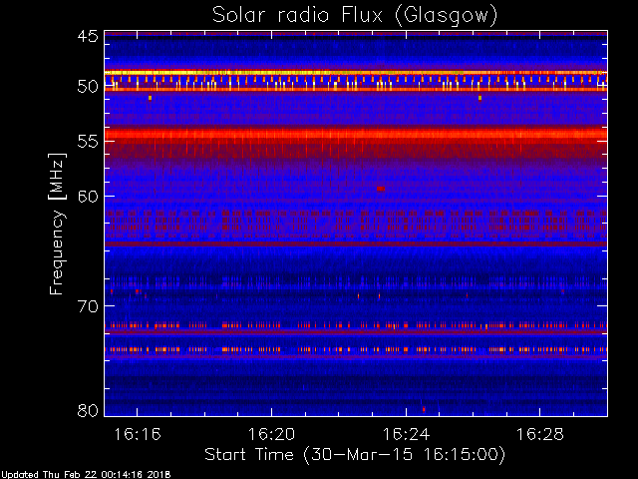Click the 'Solar radio Flux (Glasgow)' title
Screen dimensions: 638x479
pyautogui.click(x=355, y=16)
